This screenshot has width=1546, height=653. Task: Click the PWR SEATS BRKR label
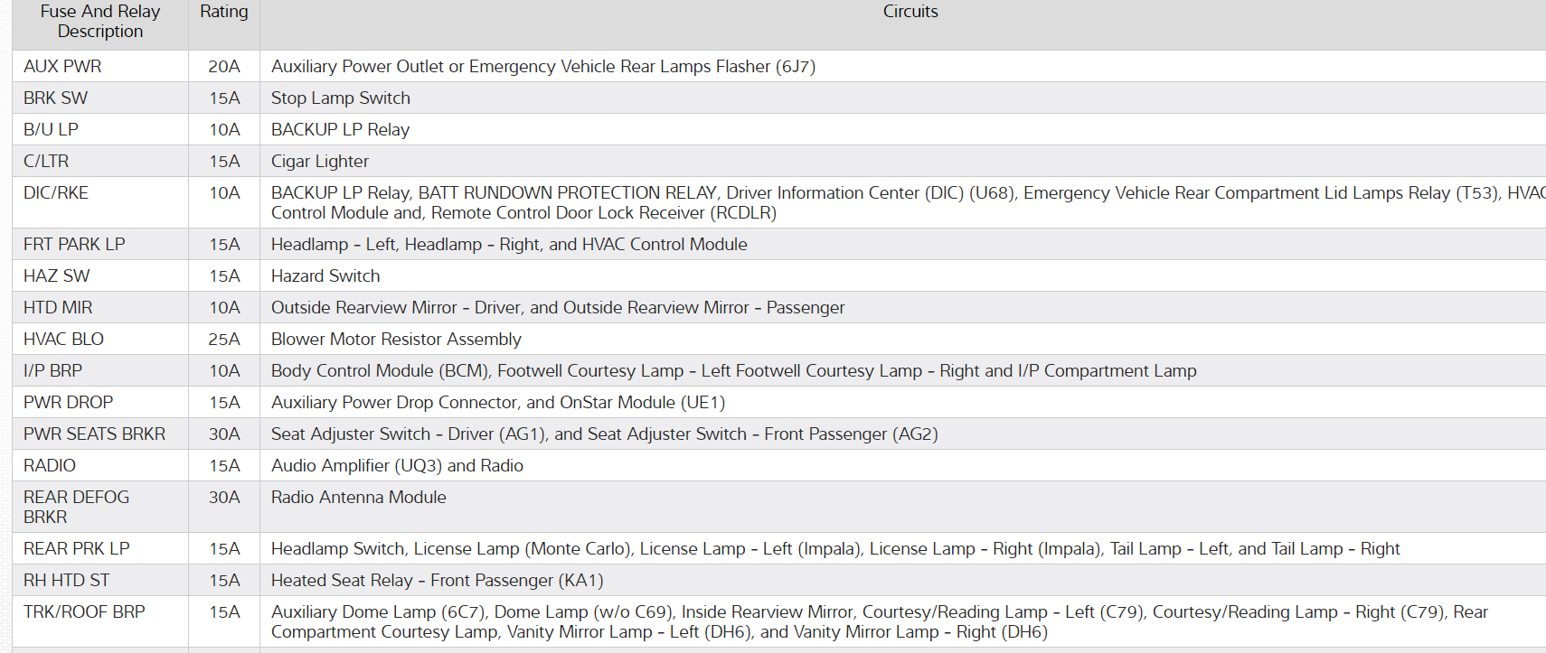point(94,434)
